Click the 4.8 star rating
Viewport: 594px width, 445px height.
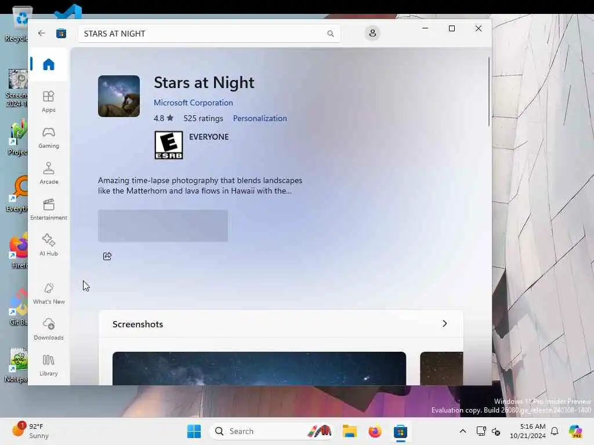coord(164,118)
